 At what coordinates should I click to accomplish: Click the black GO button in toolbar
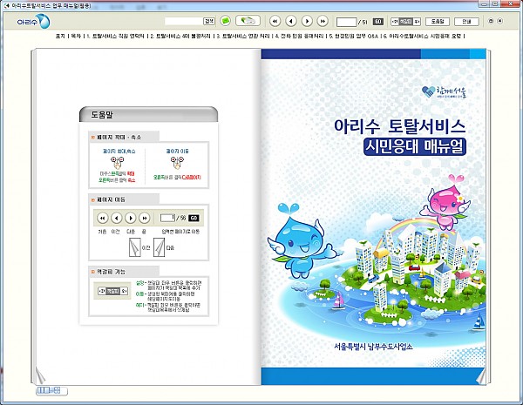coord(378,21)
